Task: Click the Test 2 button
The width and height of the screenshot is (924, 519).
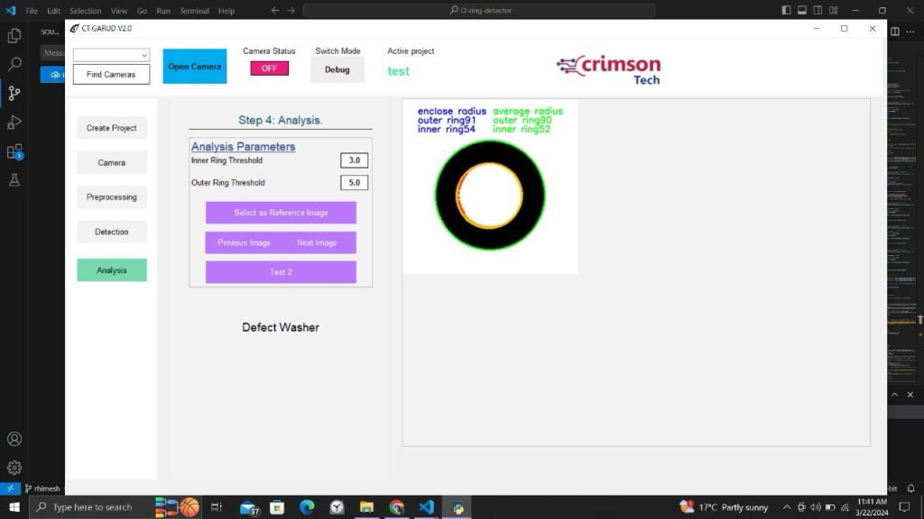Action: (x=280, y=271)
